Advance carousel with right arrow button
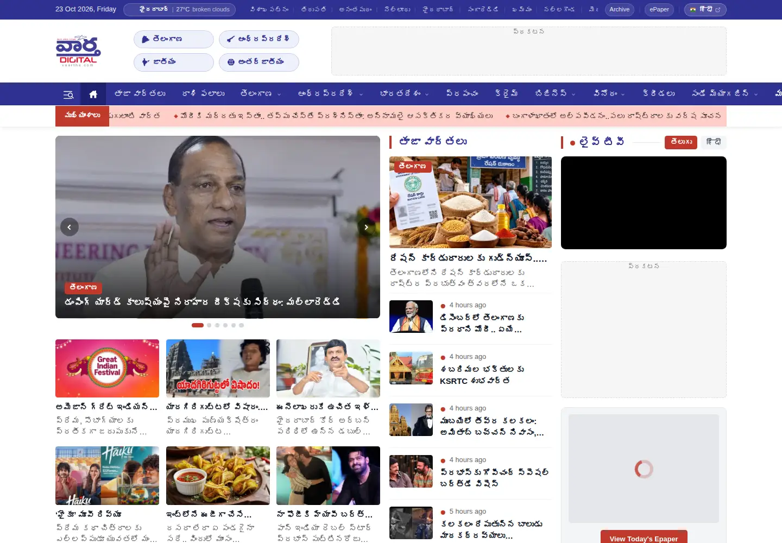The height and width of the screenshot is (543, 782). point(366,227)
